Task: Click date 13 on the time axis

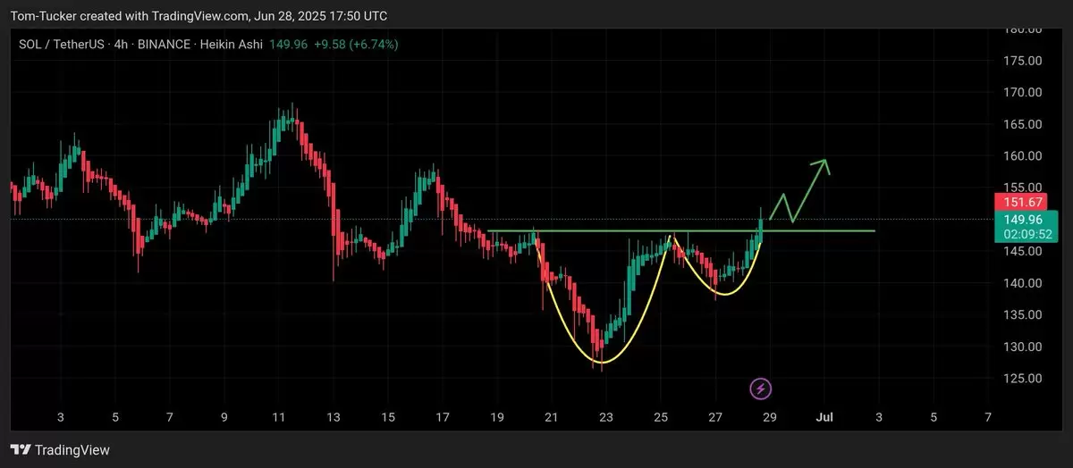Action: 334,417
